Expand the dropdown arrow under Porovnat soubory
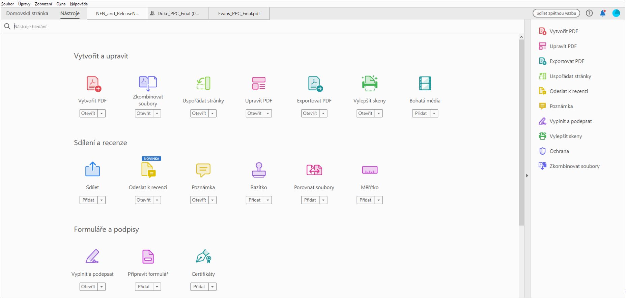Viewport: 626px width, 298px height. pos(323,200)
